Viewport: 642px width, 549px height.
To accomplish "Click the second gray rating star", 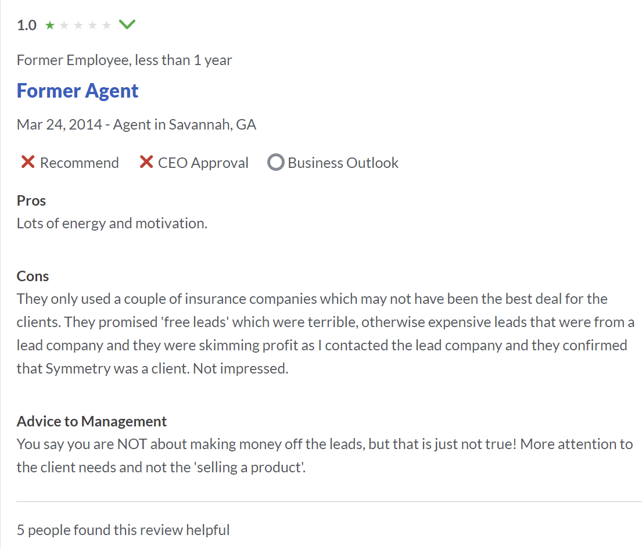I will (64, 26).
